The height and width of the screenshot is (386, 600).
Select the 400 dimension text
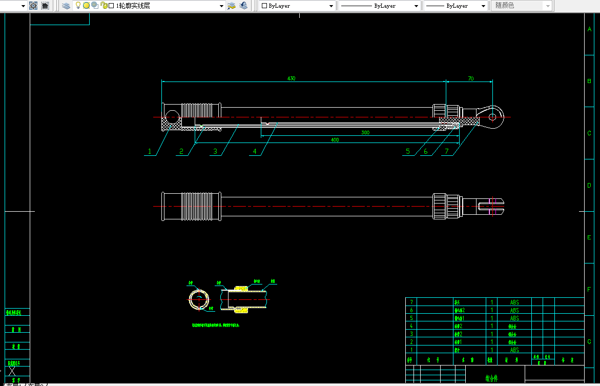(335, 140)
